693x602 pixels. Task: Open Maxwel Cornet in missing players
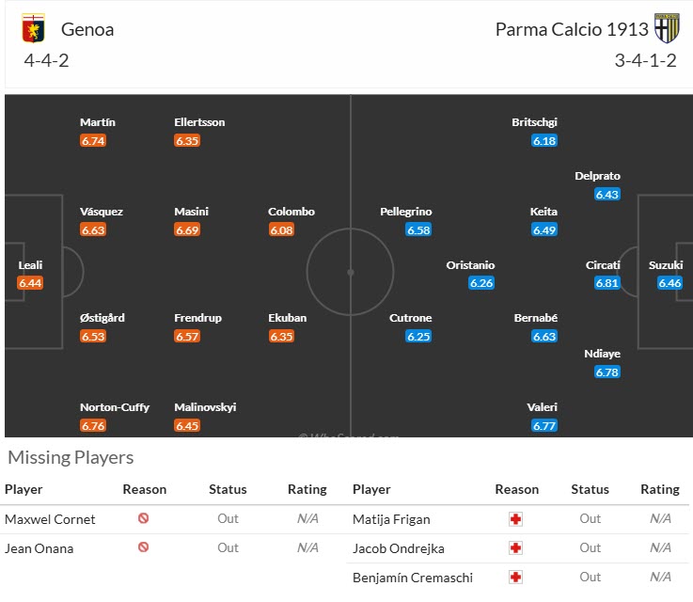coord(50,518)
